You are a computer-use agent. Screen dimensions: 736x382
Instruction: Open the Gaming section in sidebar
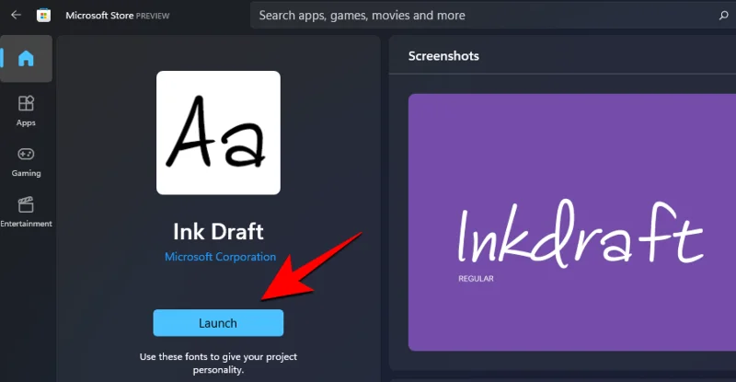point(26,162)
